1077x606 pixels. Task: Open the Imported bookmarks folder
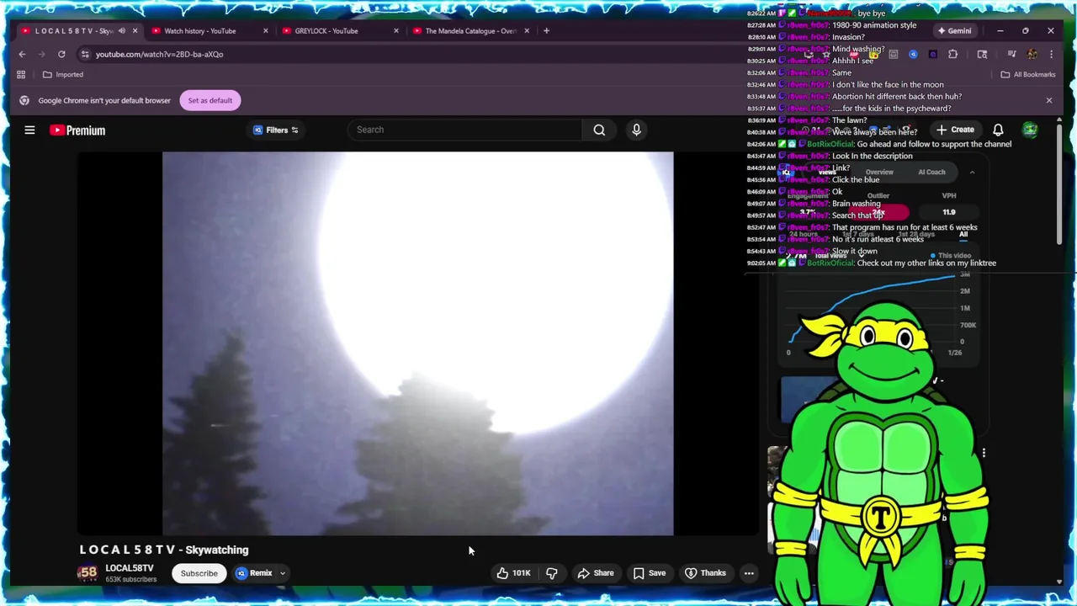pos(63,75)
